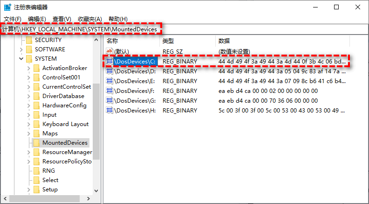Screen dimensions: 369x204
Task: Click the ActivationBroker folder icon
Action: 36,68
